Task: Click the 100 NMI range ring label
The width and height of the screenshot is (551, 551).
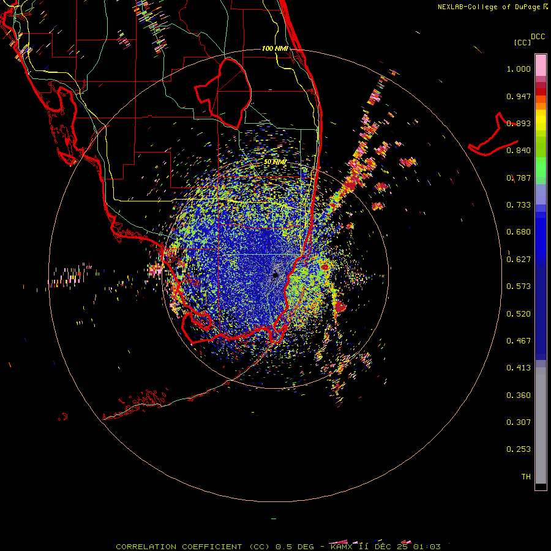Action: [275, 48]
